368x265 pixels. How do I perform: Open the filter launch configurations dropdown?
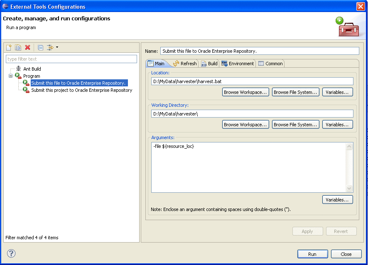[x=57, y=47]
